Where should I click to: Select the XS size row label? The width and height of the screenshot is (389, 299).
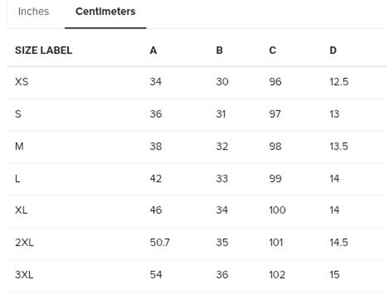pyautogui.click(x=22, y=81)
